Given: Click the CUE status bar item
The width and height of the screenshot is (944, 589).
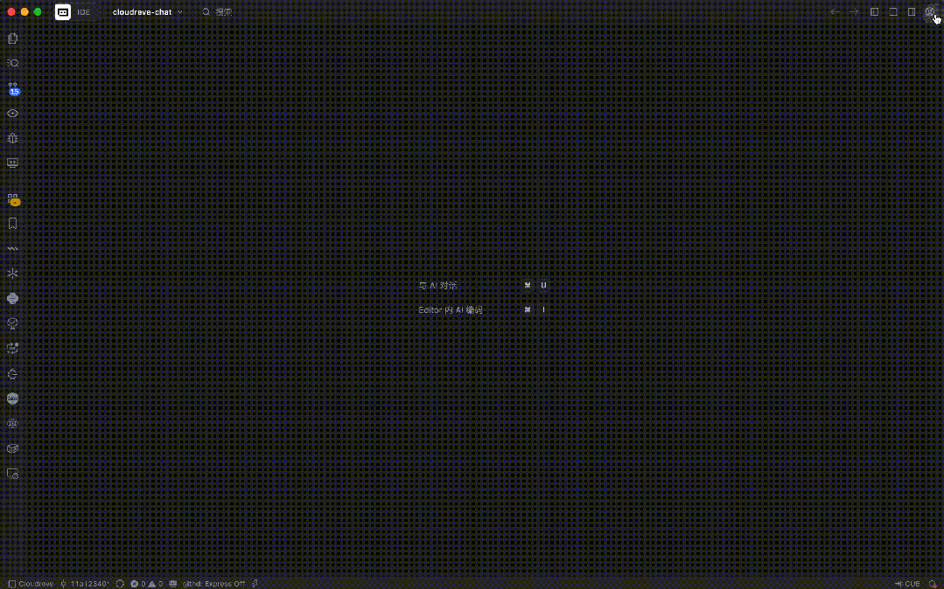Looking at the screenshot, I should click(x=908, y=584).
